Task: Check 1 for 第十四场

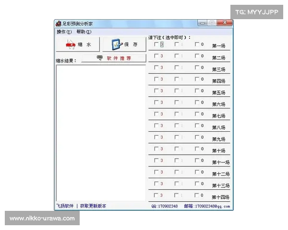Action: [x=176, y=195]
